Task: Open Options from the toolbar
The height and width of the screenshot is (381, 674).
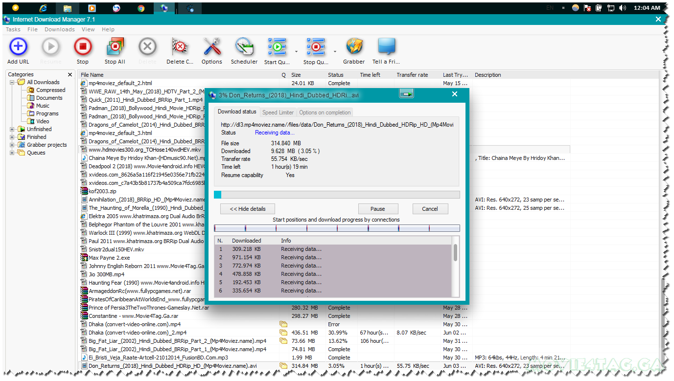Action: coord(212,47)
